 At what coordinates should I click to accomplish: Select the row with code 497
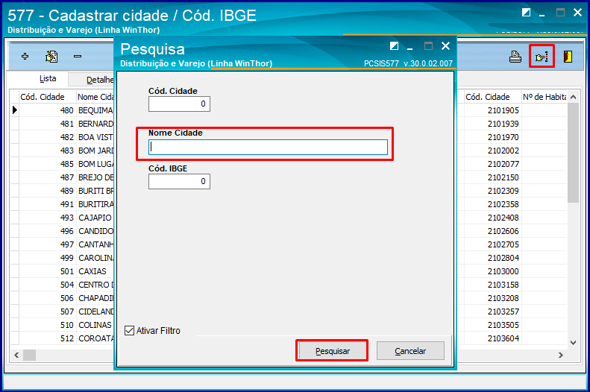tap(63, 244)
